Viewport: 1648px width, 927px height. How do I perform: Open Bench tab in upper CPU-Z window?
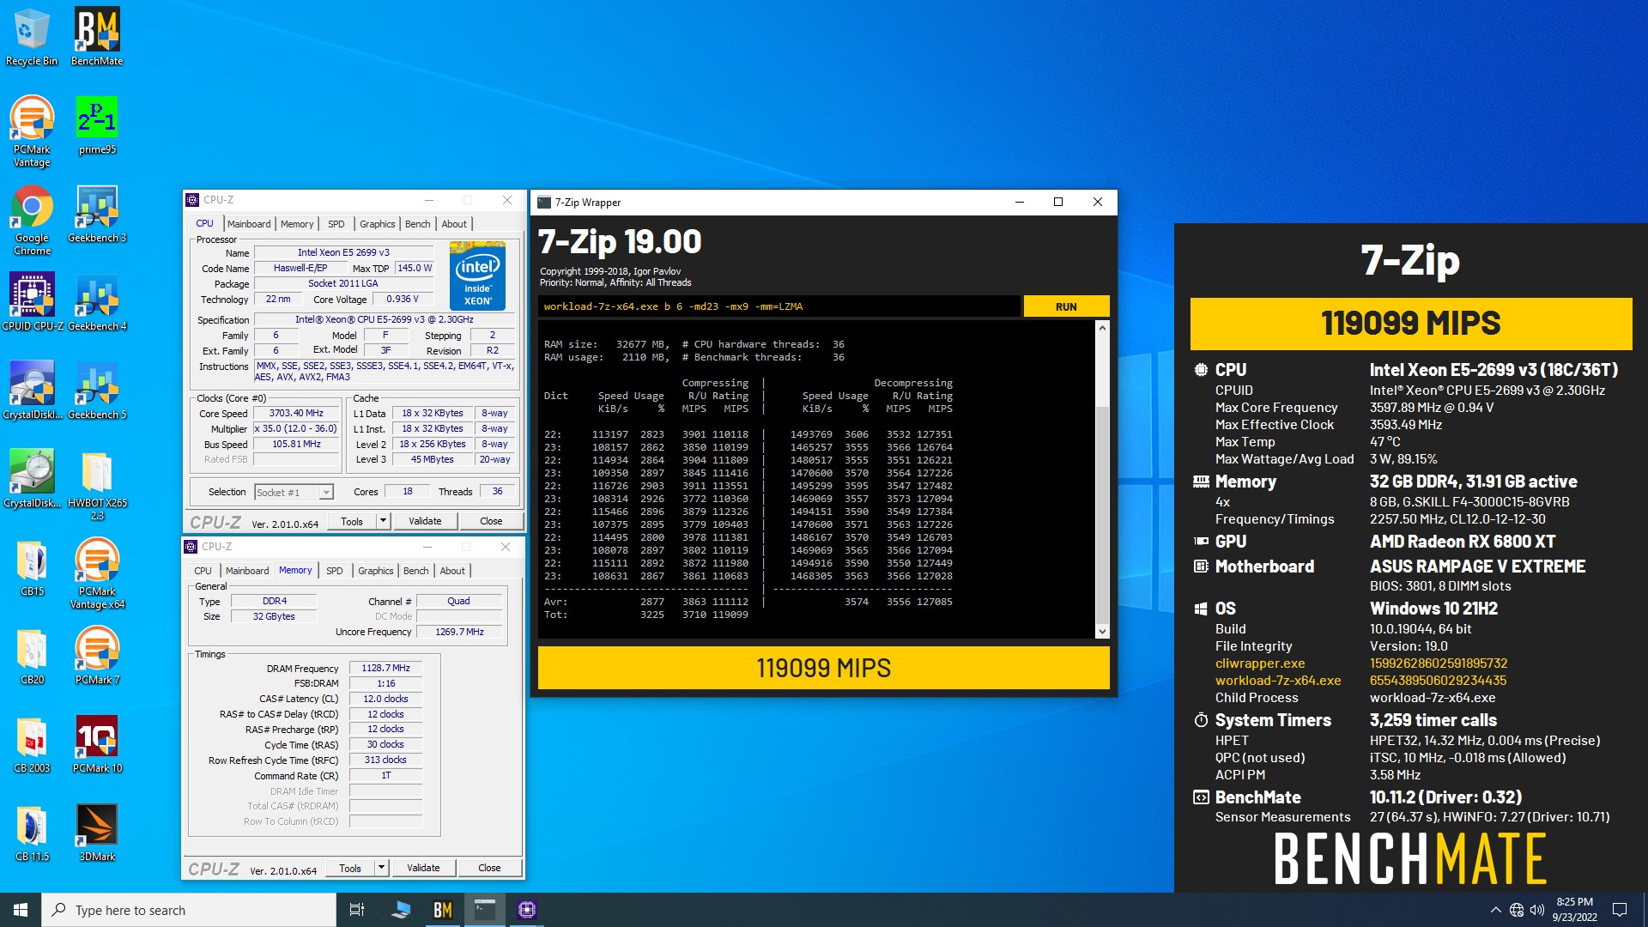tap(418, 224)
